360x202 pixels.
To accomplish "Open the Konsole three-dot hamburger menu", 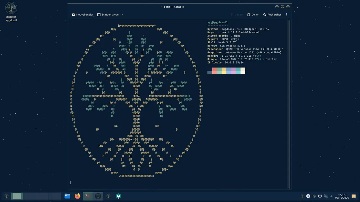I will click(x=287, y=15).
